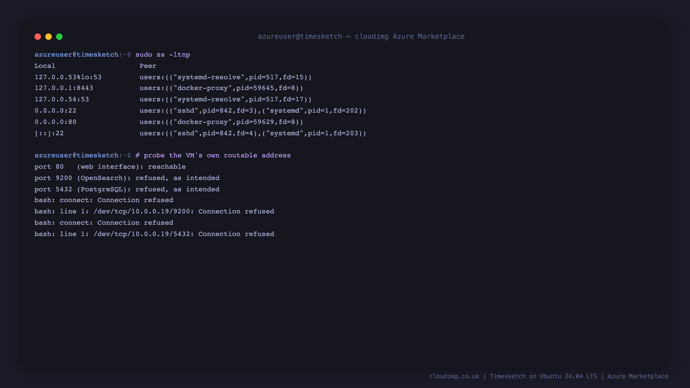This screenshot has height=388, width=690.
Task: Click the address 0.0.0.0:80
Action: tap(56, 122)
